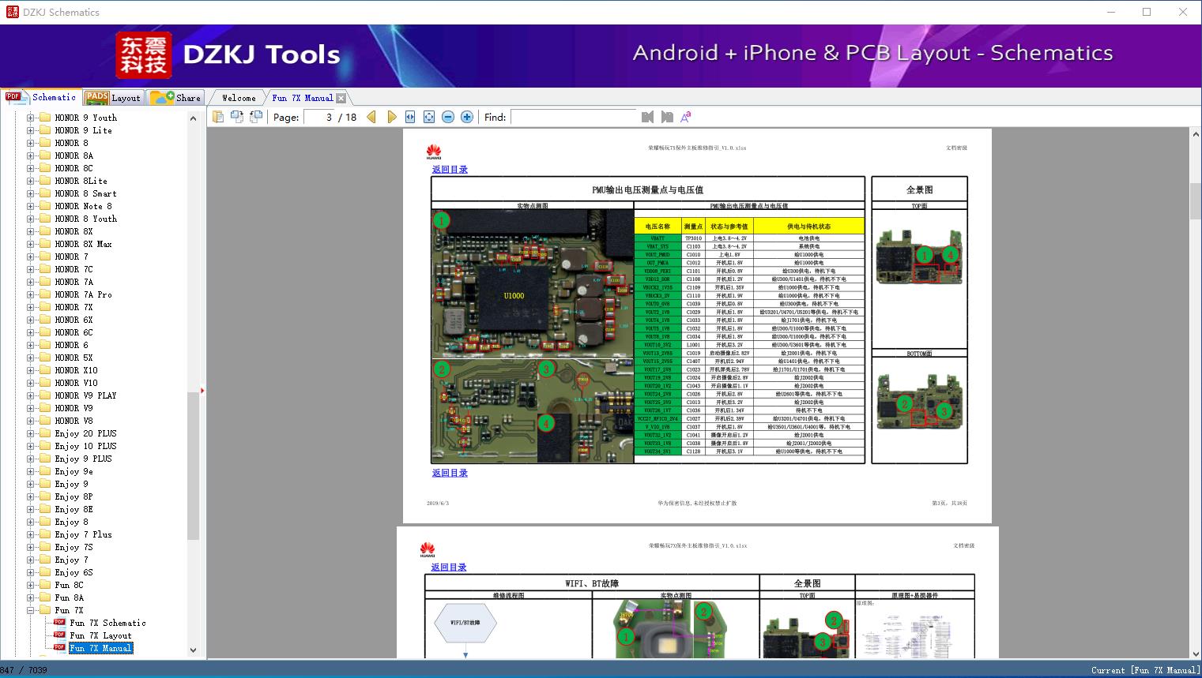
Task: Expand the HONOR 7X folder
Action: pos(30,307)
